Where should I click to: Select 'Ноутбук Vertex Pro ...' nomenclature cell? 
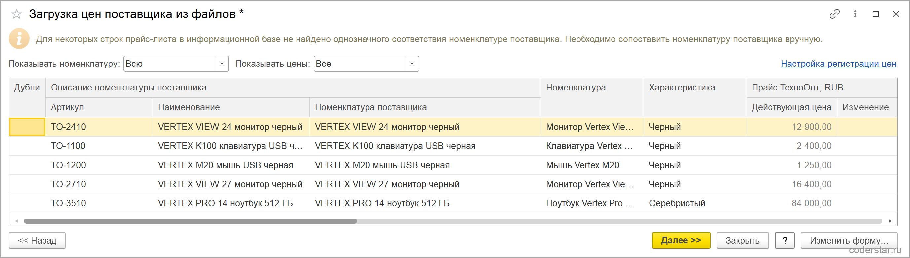point(592,203)
